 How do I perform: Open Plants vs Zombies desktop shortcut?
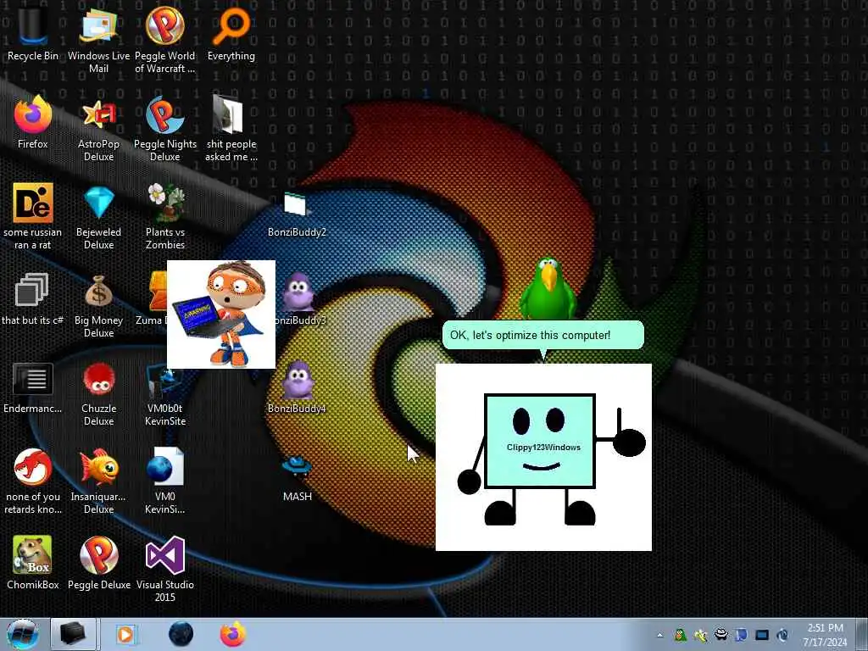[x=165, y=216]
